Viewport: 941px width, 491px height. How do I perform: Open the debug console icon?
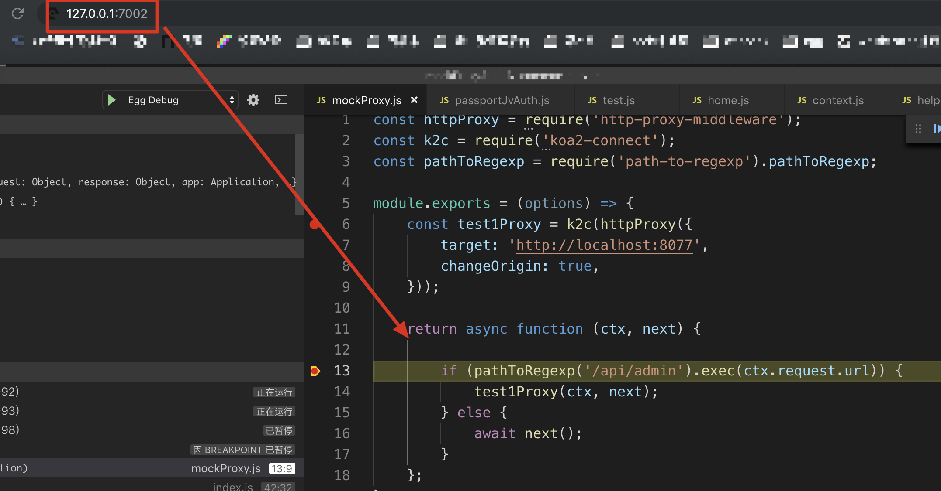(x=281, y=100)
